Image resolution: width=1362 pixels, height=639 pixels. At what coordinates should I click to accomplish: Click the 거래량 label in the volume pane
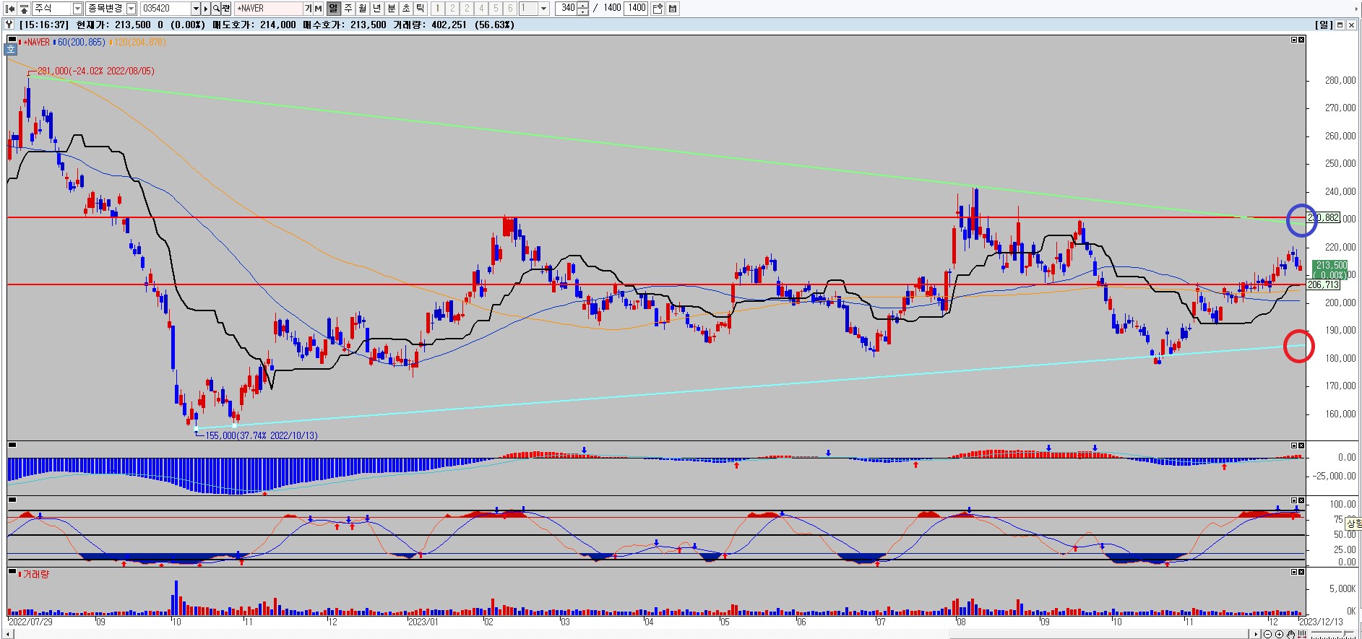(x=35, y=574)
